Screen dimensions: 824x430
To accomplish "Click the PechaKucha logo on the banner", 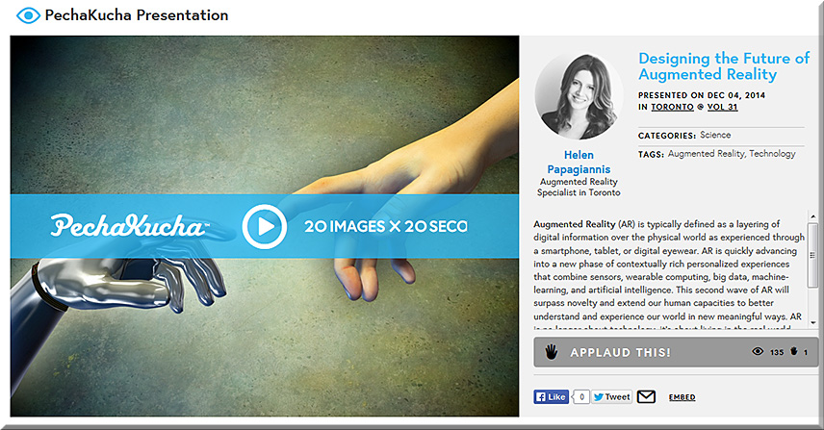I will (x=129, y=226).
